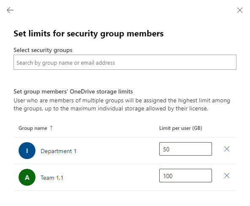Select the Limit per user (GB) column header

(x=181, y=128)
